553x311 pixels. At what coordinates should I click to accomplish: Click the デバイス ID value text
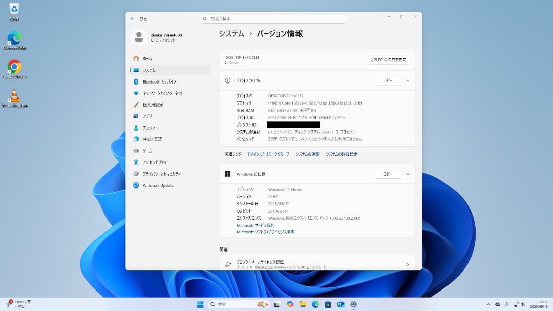[307, 117]
